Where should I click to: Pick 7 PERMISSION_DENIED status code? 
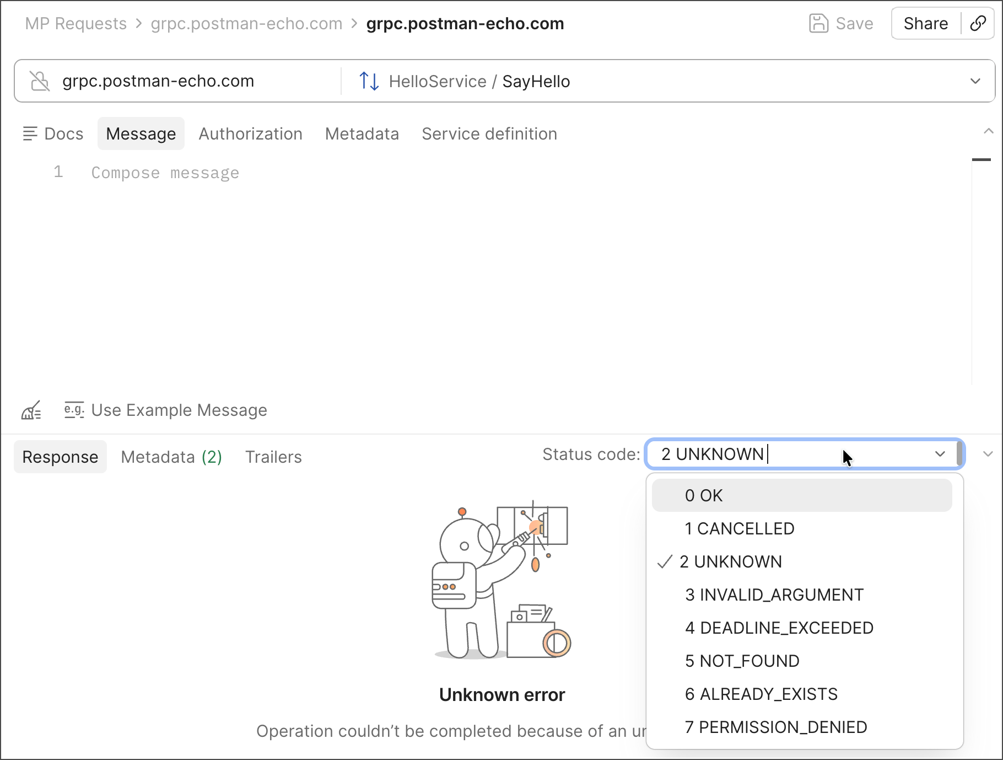(x=802, y=727)
